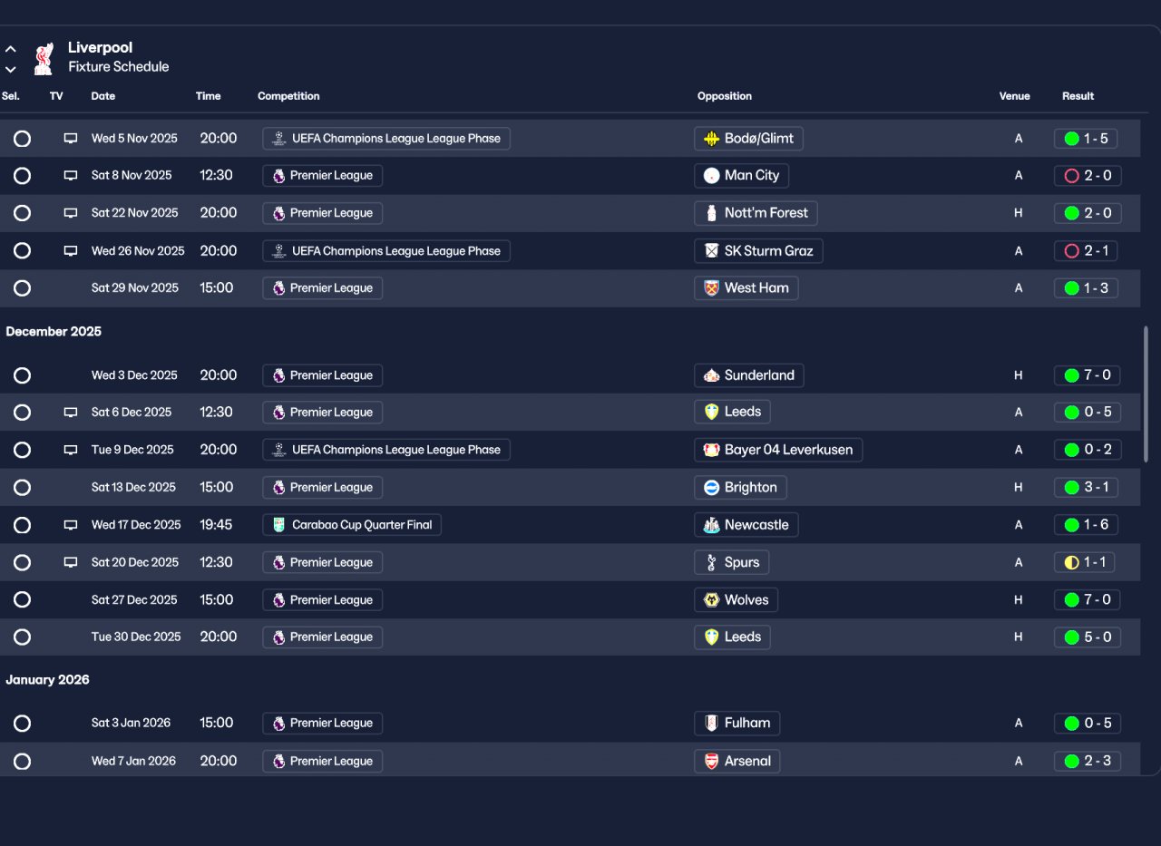Click TV icon for Newcastle match

[x=71, y=525]
